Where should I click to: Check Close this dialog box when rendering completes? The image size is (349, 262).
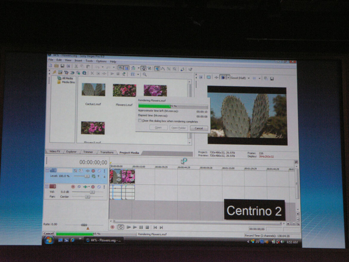point(140,120)
